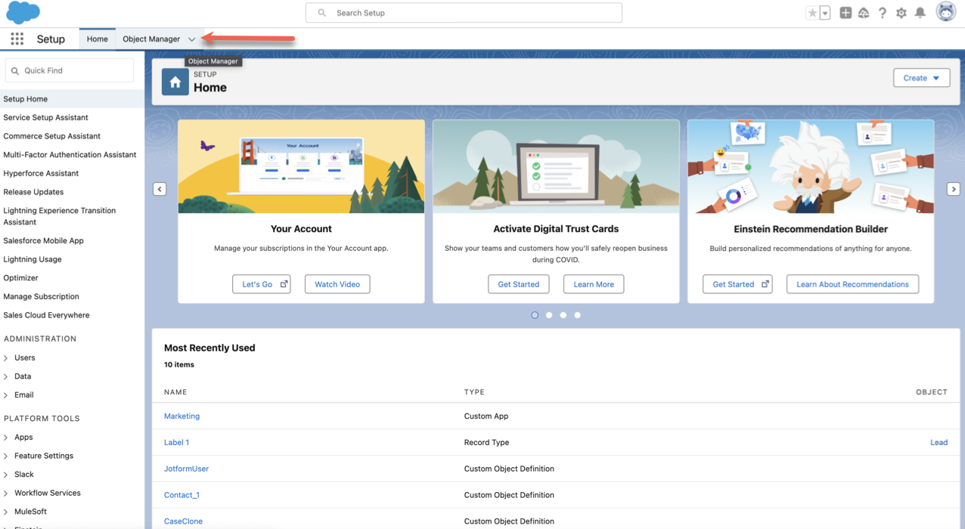
Task: View the Notifications bell
Action: 920,13
